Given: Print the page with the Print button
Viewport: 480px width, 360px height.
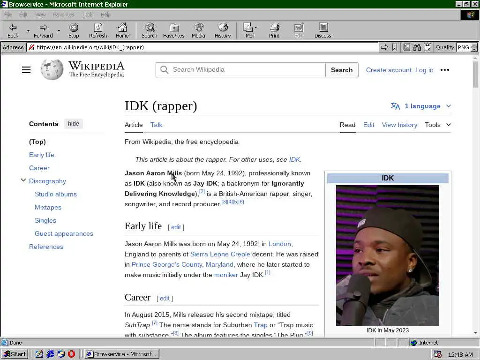Looking at the screenshot, I should [274, 30].
